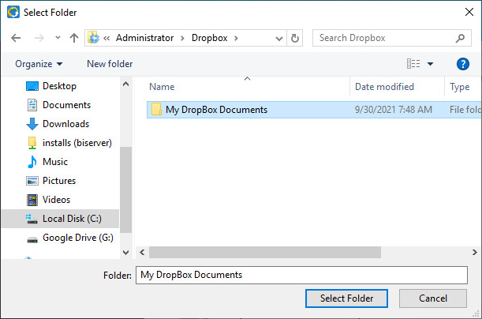Screen dimensions: 482x319
Task: Open the Help question mark icon
Action: (x=463, y=64)
